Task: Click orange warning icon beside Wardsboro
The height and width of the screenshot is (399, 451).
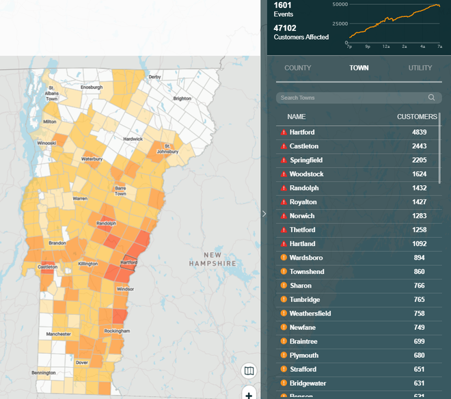Action: coord(284,258)
